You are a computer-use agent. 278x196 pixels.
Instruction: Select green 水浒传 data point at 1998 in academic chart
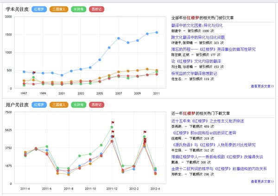pyautogui.click(x=33, y=77)
